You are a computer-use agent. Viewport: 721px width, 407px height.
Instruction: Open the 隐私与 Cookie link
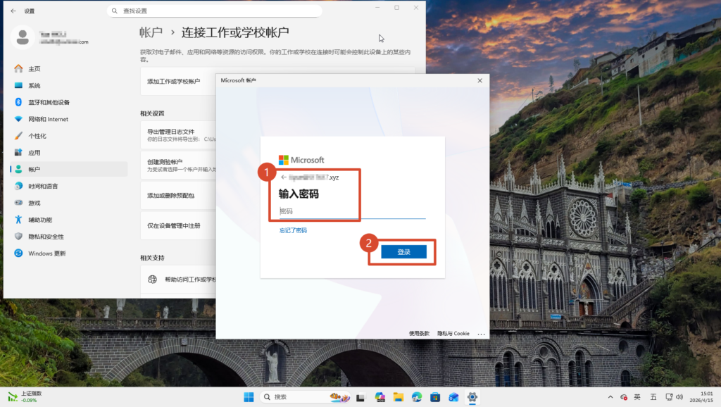tap(453, 333)
